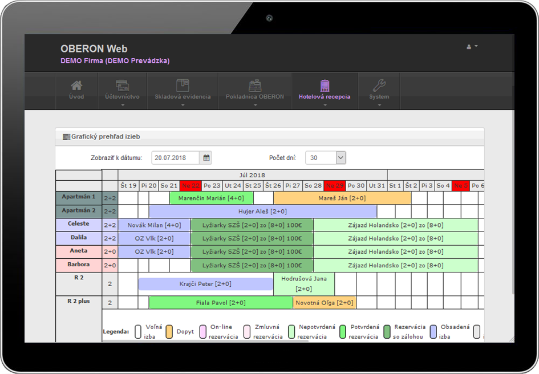Click the Potvrdená rezervácia legend swatch
The width and height of the screenshot is (539, 374).
point(342,332)
